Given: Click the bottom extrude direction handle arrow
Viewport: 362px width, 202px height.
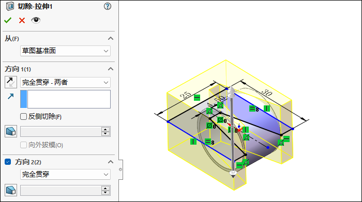Looking at the screenshot, I should [x=233, y=174].
